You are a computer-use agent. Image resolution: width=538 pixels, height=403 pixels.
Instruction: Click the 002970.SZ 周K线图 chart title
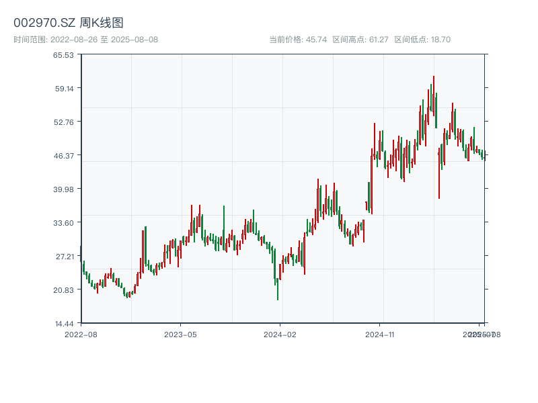69,24
